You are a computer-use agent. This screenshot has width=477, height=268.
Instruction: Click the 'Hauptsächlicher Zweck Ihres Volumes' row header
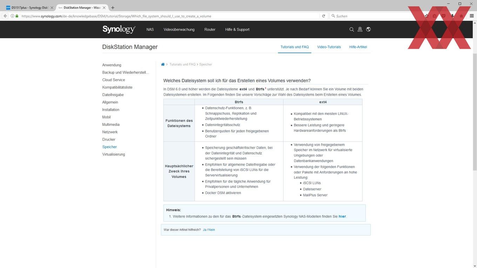(x=179, y=171)
